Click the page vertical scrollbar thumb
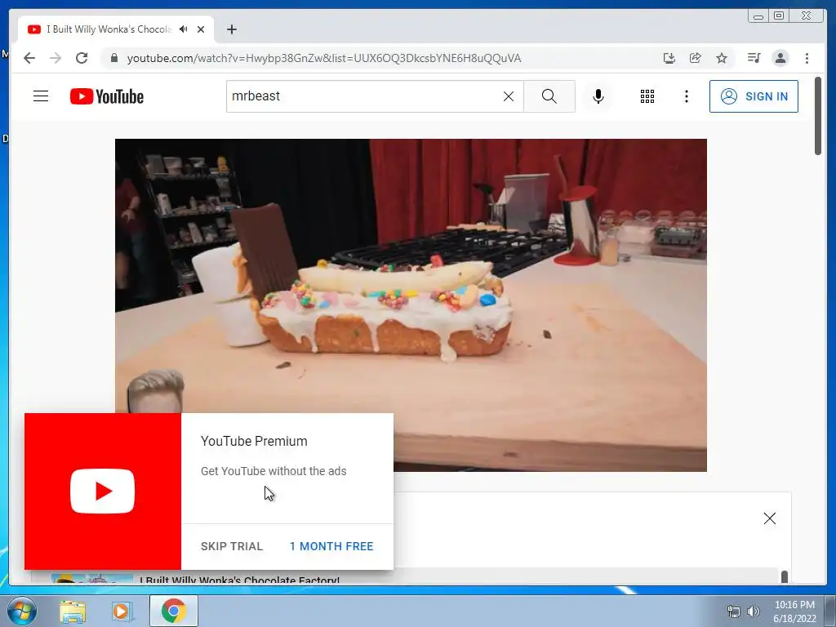Screen dimensions: 836x627 point(818,116)
